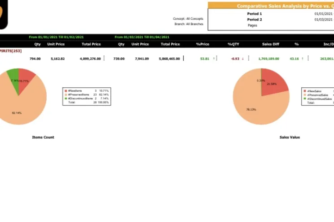Click the From 01/03/2021 Till 01/04/2021 header
This screenshot has height=222, width=334.
click(142, 37)
